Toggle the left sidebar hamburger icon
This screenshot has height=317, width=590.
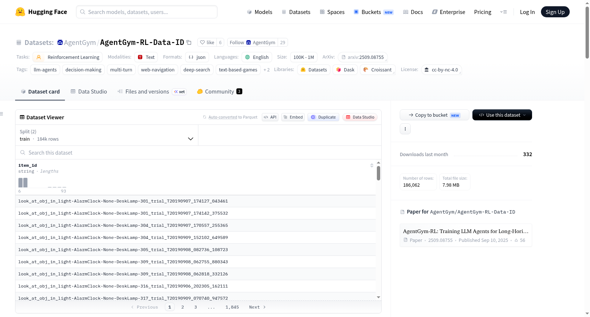tap(2, 114)
